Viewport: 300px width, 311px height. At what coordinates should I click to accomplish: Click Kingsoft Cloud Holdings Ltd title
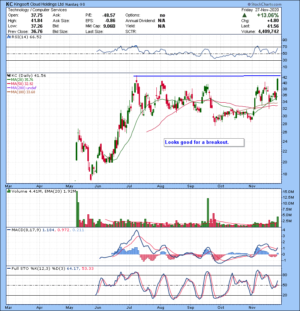coord(39,4)
